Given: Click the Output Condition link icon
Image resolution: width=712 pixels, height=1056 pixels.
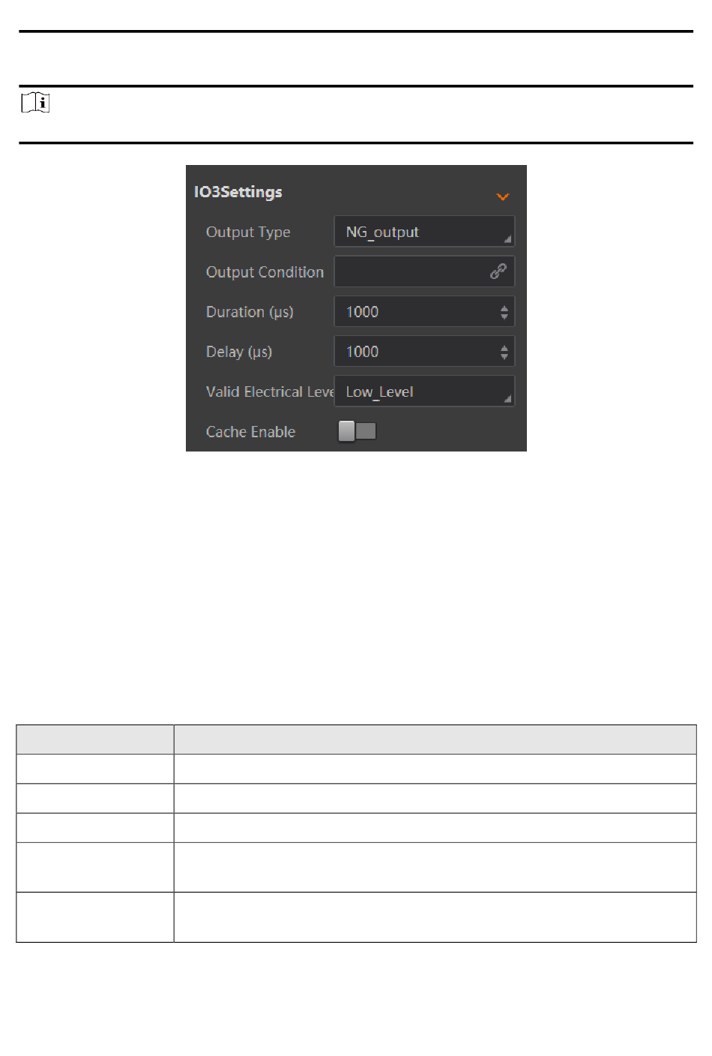Looking at the screenshot, I should 498,271.
